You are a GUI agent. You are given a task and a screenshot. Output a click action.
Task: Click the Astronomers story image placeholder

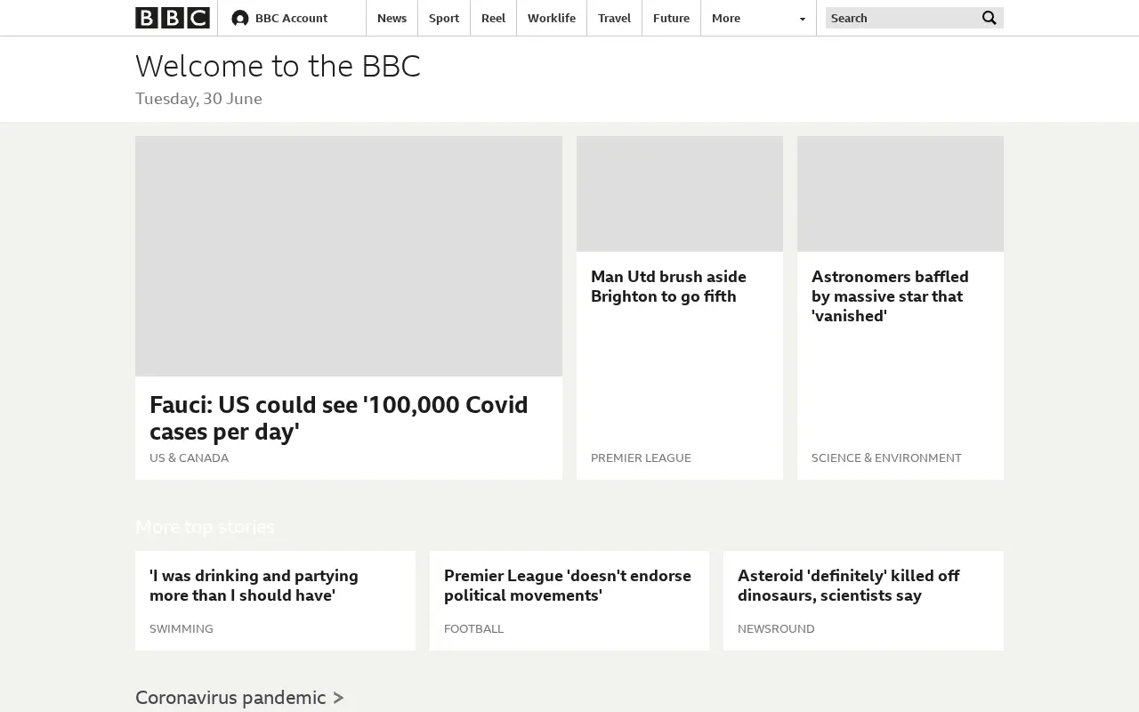point(901,194)
